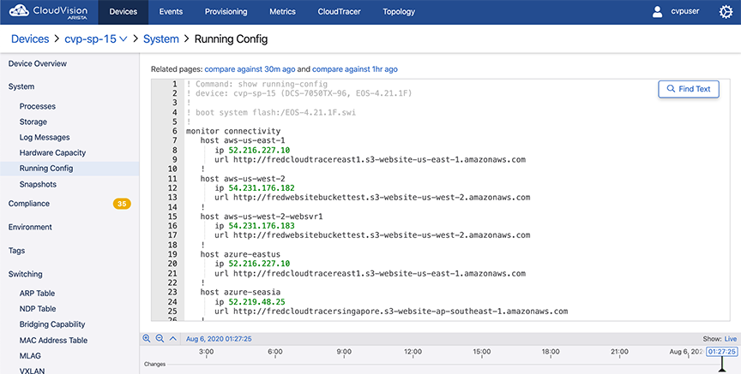Click the cvpuser profile icon
The width and height of the screenshot is (741, 374).
click(657, 12)
